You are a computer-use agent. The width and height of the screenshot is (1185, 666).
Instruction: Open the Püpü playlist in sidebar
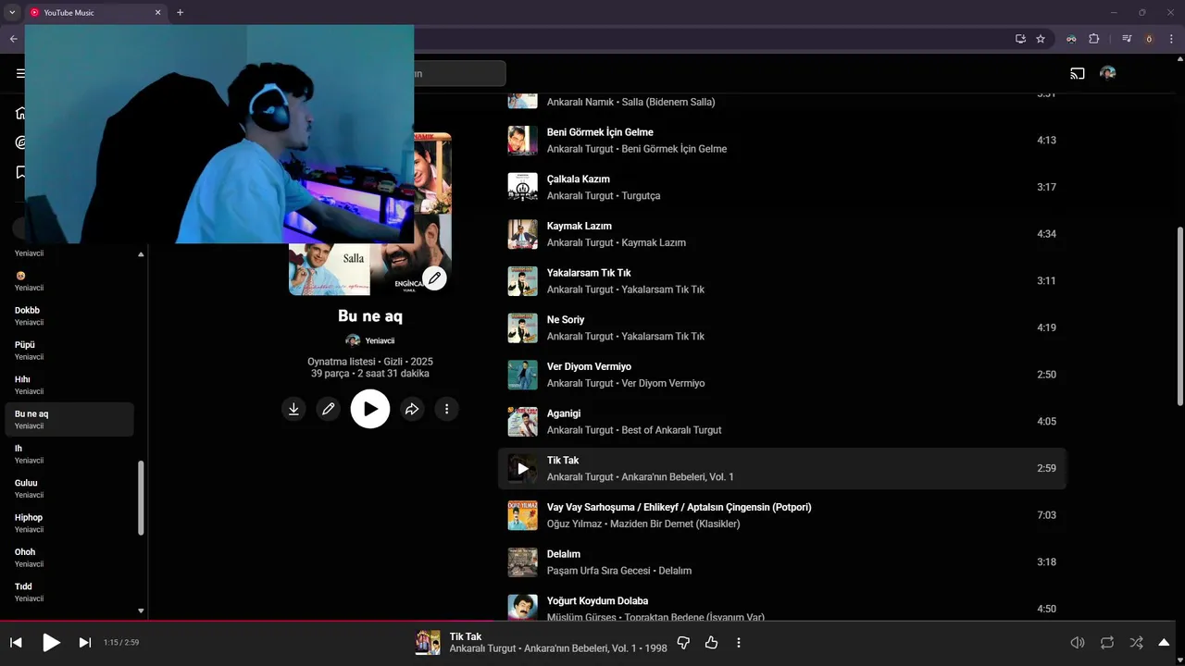tap(69, 351)
